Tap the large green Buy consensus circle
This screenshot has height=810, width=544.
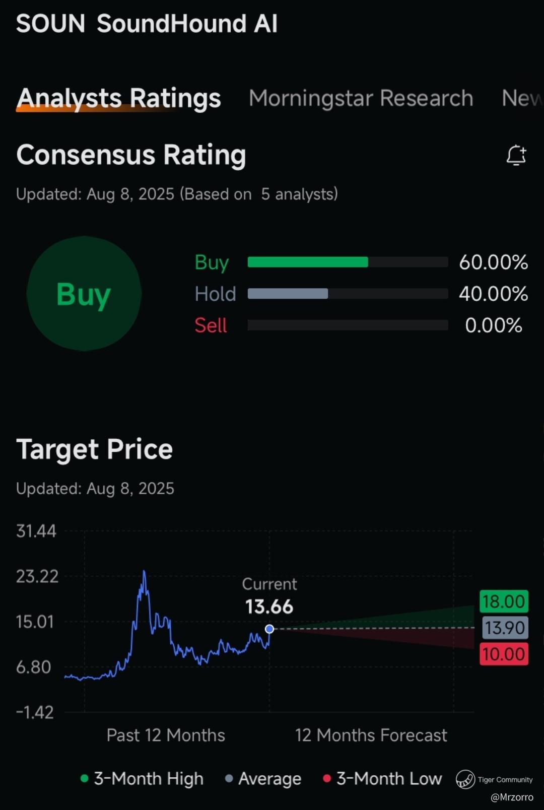click(84, 294)
